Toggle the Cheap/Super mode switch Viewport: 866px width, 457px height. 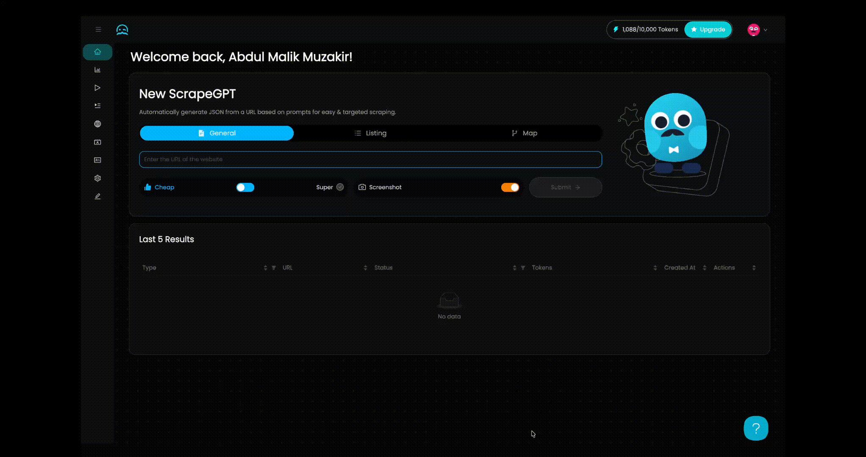tap(245, 187)
